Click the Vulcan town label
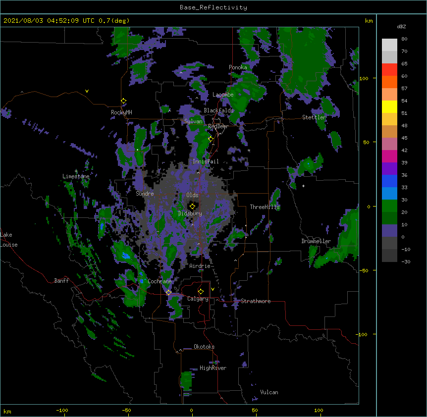 (x=269, y=392)
